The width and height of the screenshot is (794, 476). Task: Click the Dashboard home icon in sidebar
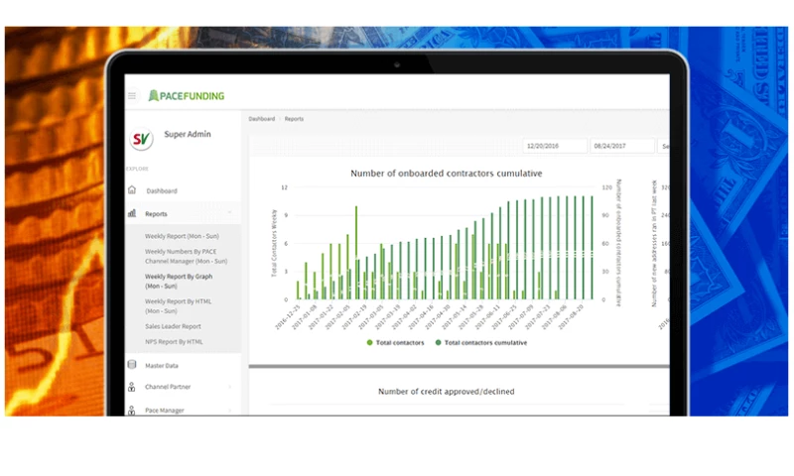click(x=132, y=190)
